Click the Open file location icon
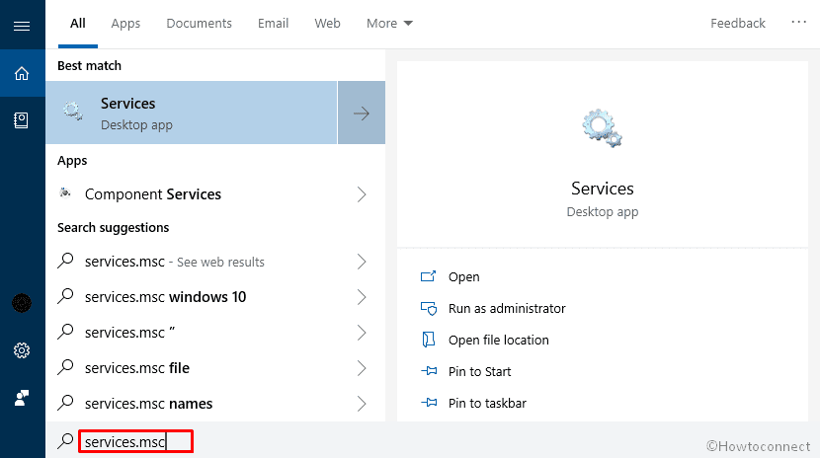Viewport: 820px width, 458px height. pos(429,340)
